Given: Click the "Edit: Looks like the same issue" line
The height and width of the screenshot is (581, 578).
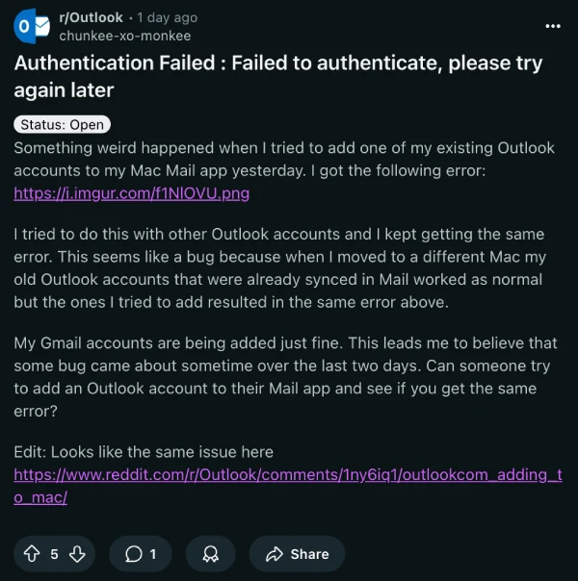Looking at the screenshot, I should 144,451.
